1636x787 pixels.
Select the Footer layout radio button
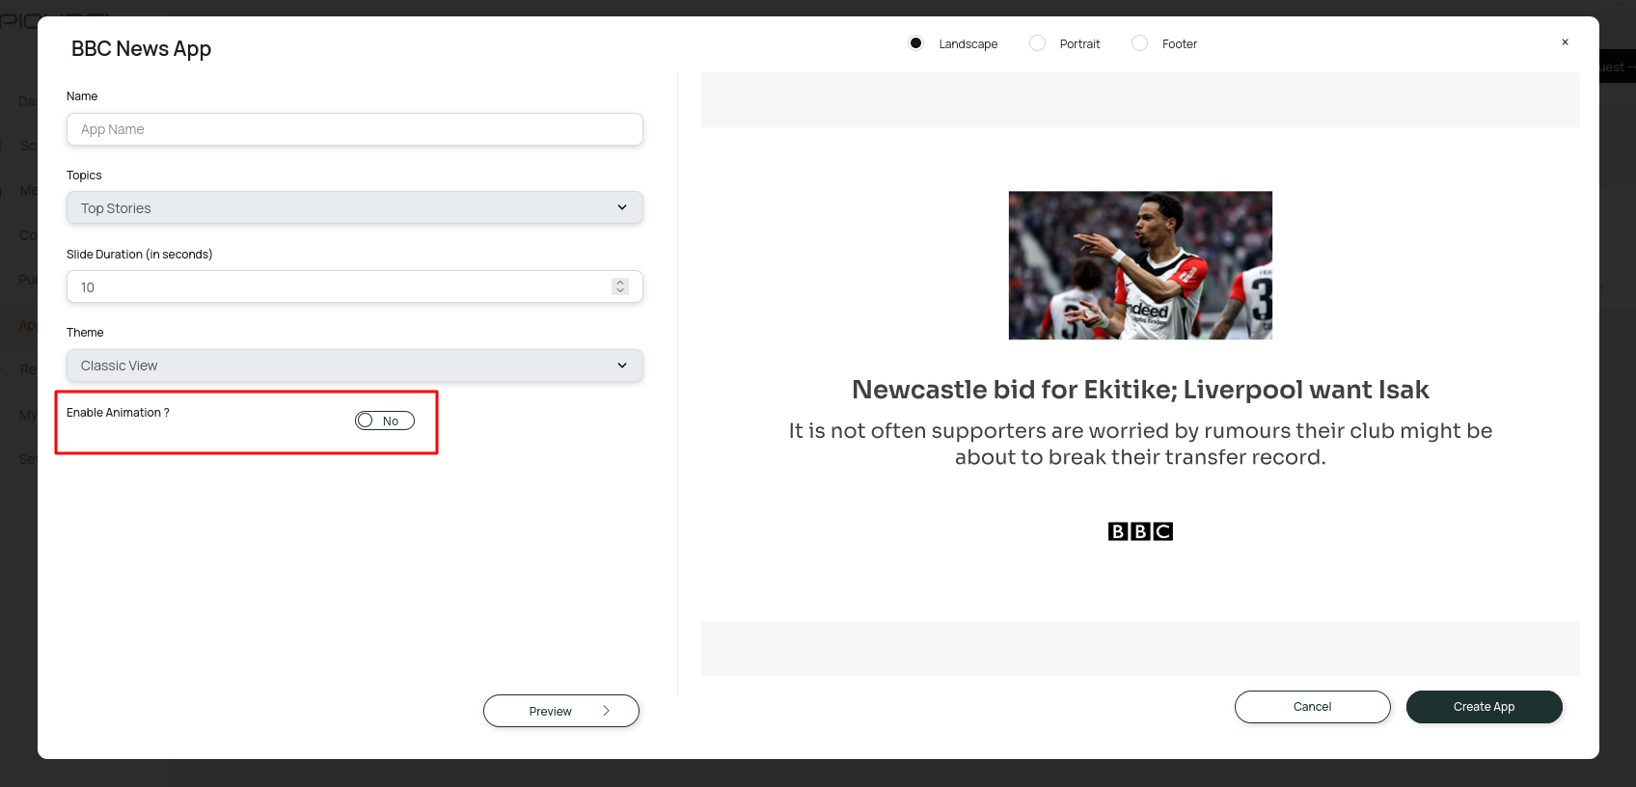coord(1139,43)
